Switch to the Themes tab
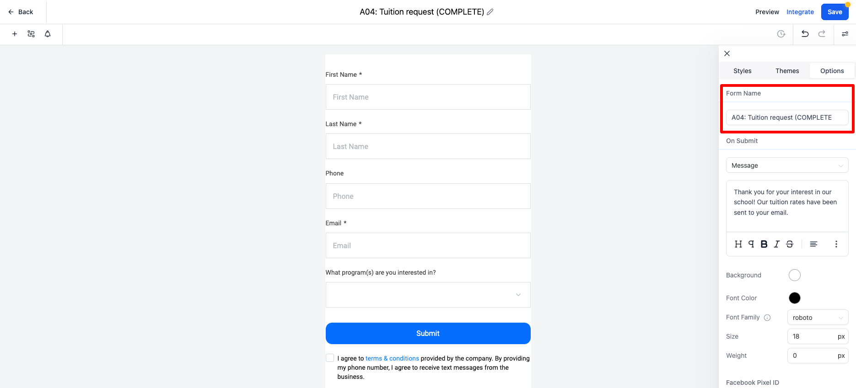This screenshot has width=856, height=388. pyautogui.click(x=787, y=71)
